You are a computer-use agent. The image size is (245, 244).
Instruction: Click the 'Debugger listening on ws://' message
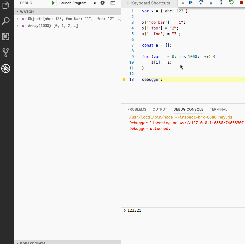(187, 123)
